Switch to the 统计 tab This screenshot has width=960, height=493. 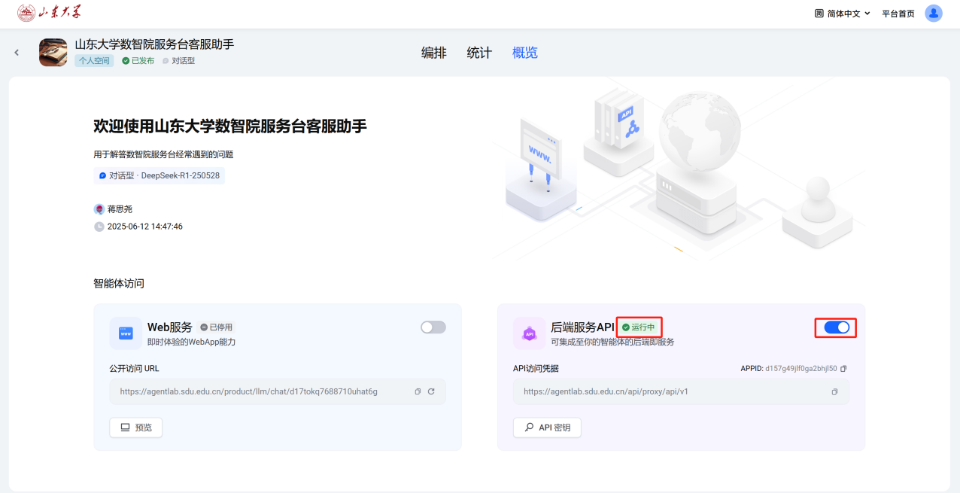479,53
